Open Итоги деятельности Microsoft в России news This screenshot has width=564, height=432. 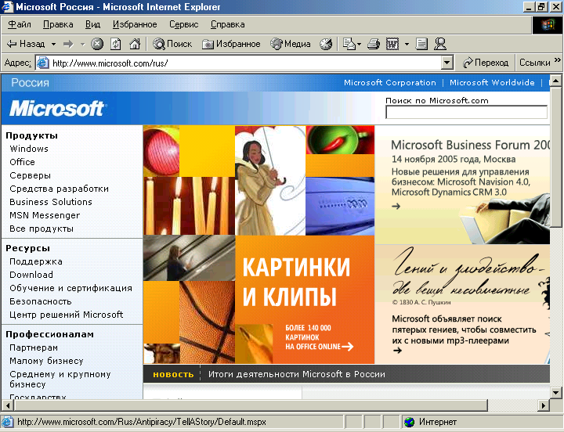coord(296,375)
